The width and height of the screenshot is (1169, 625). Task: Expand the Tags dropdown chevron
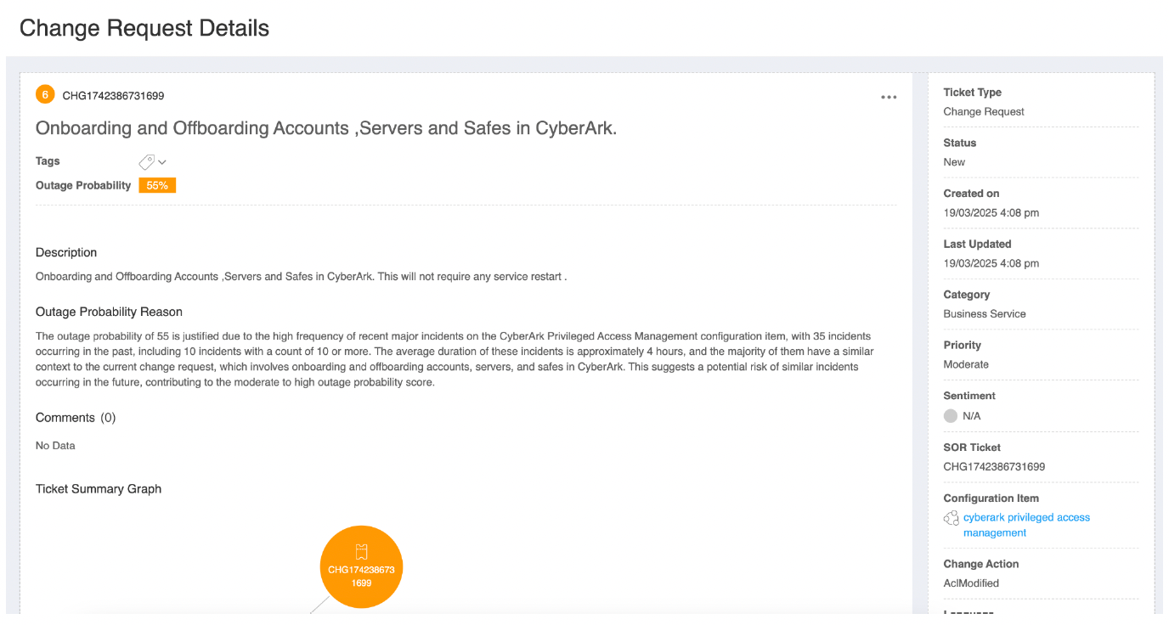162,162
